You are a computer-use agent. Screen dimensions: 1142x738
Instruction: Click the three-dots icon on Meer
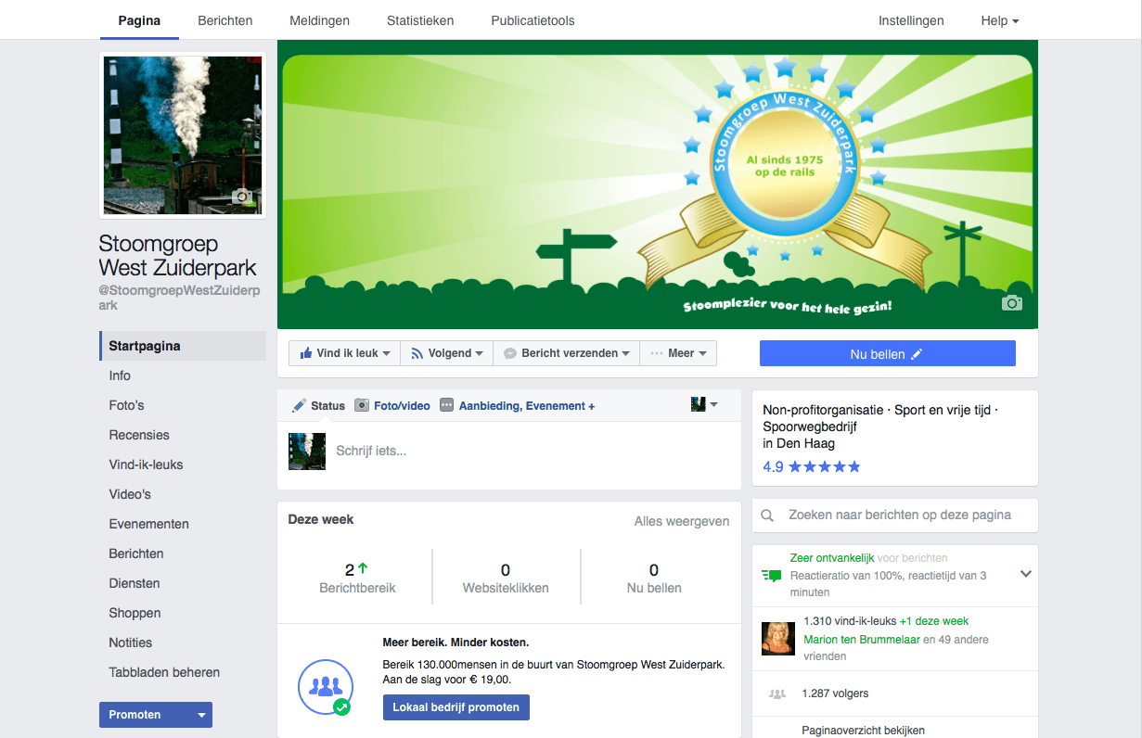(657, 353)
